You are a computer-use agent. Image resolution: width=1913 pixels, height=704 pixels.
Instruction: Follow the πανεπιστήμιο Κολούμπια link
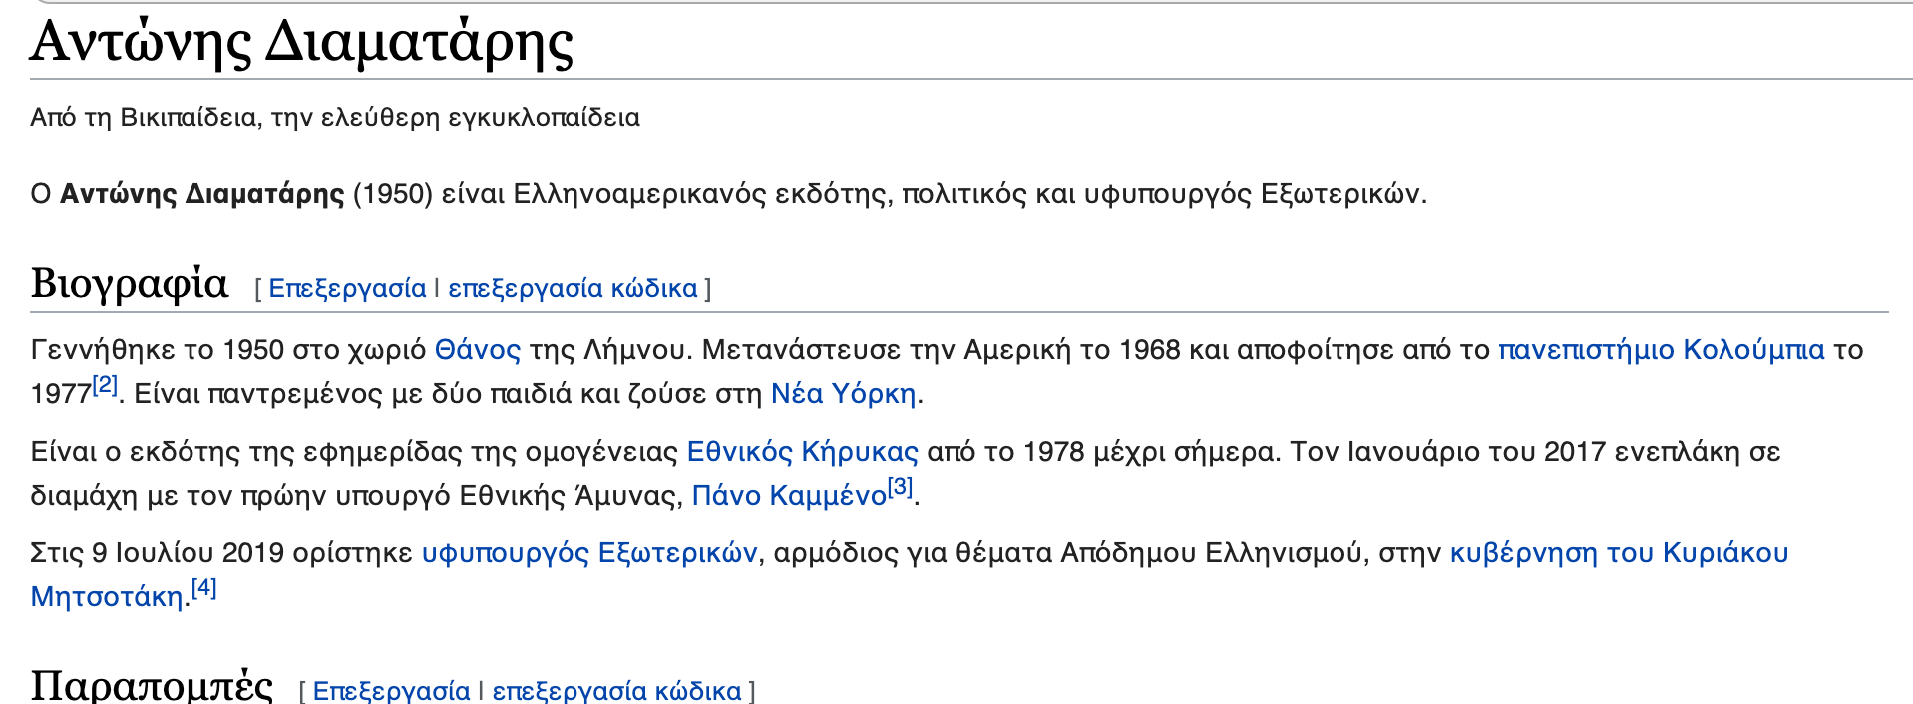[x=1661, y=350]
